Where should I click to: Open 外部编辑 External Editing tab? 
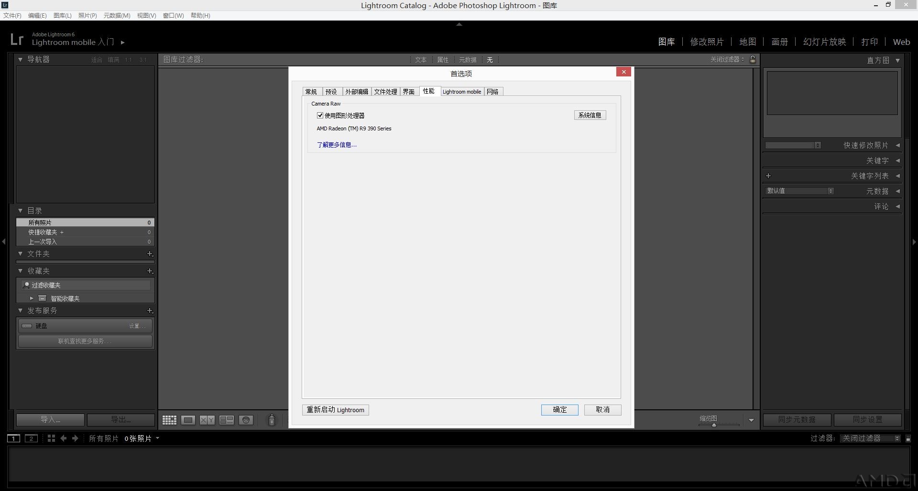point(357,92)
